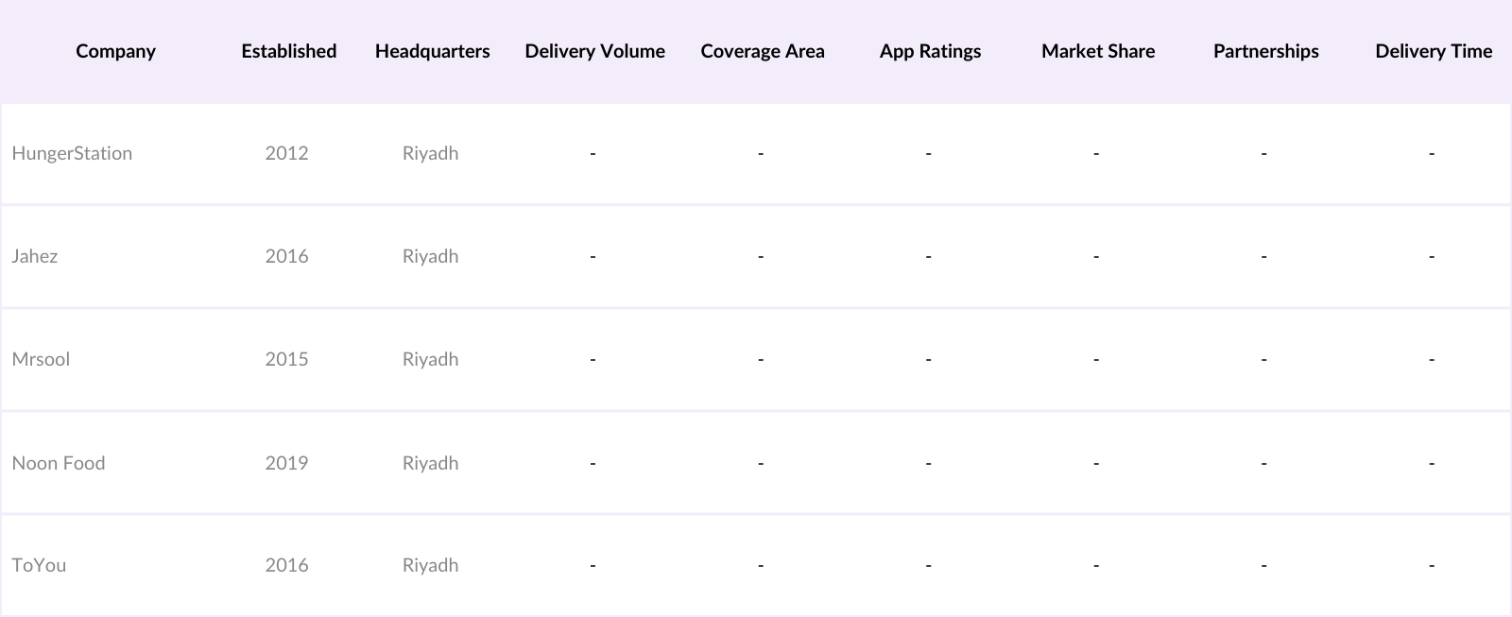Click Mrsool's Riyadh headquarters cell
1512x617 pixels.
(430, 359)
